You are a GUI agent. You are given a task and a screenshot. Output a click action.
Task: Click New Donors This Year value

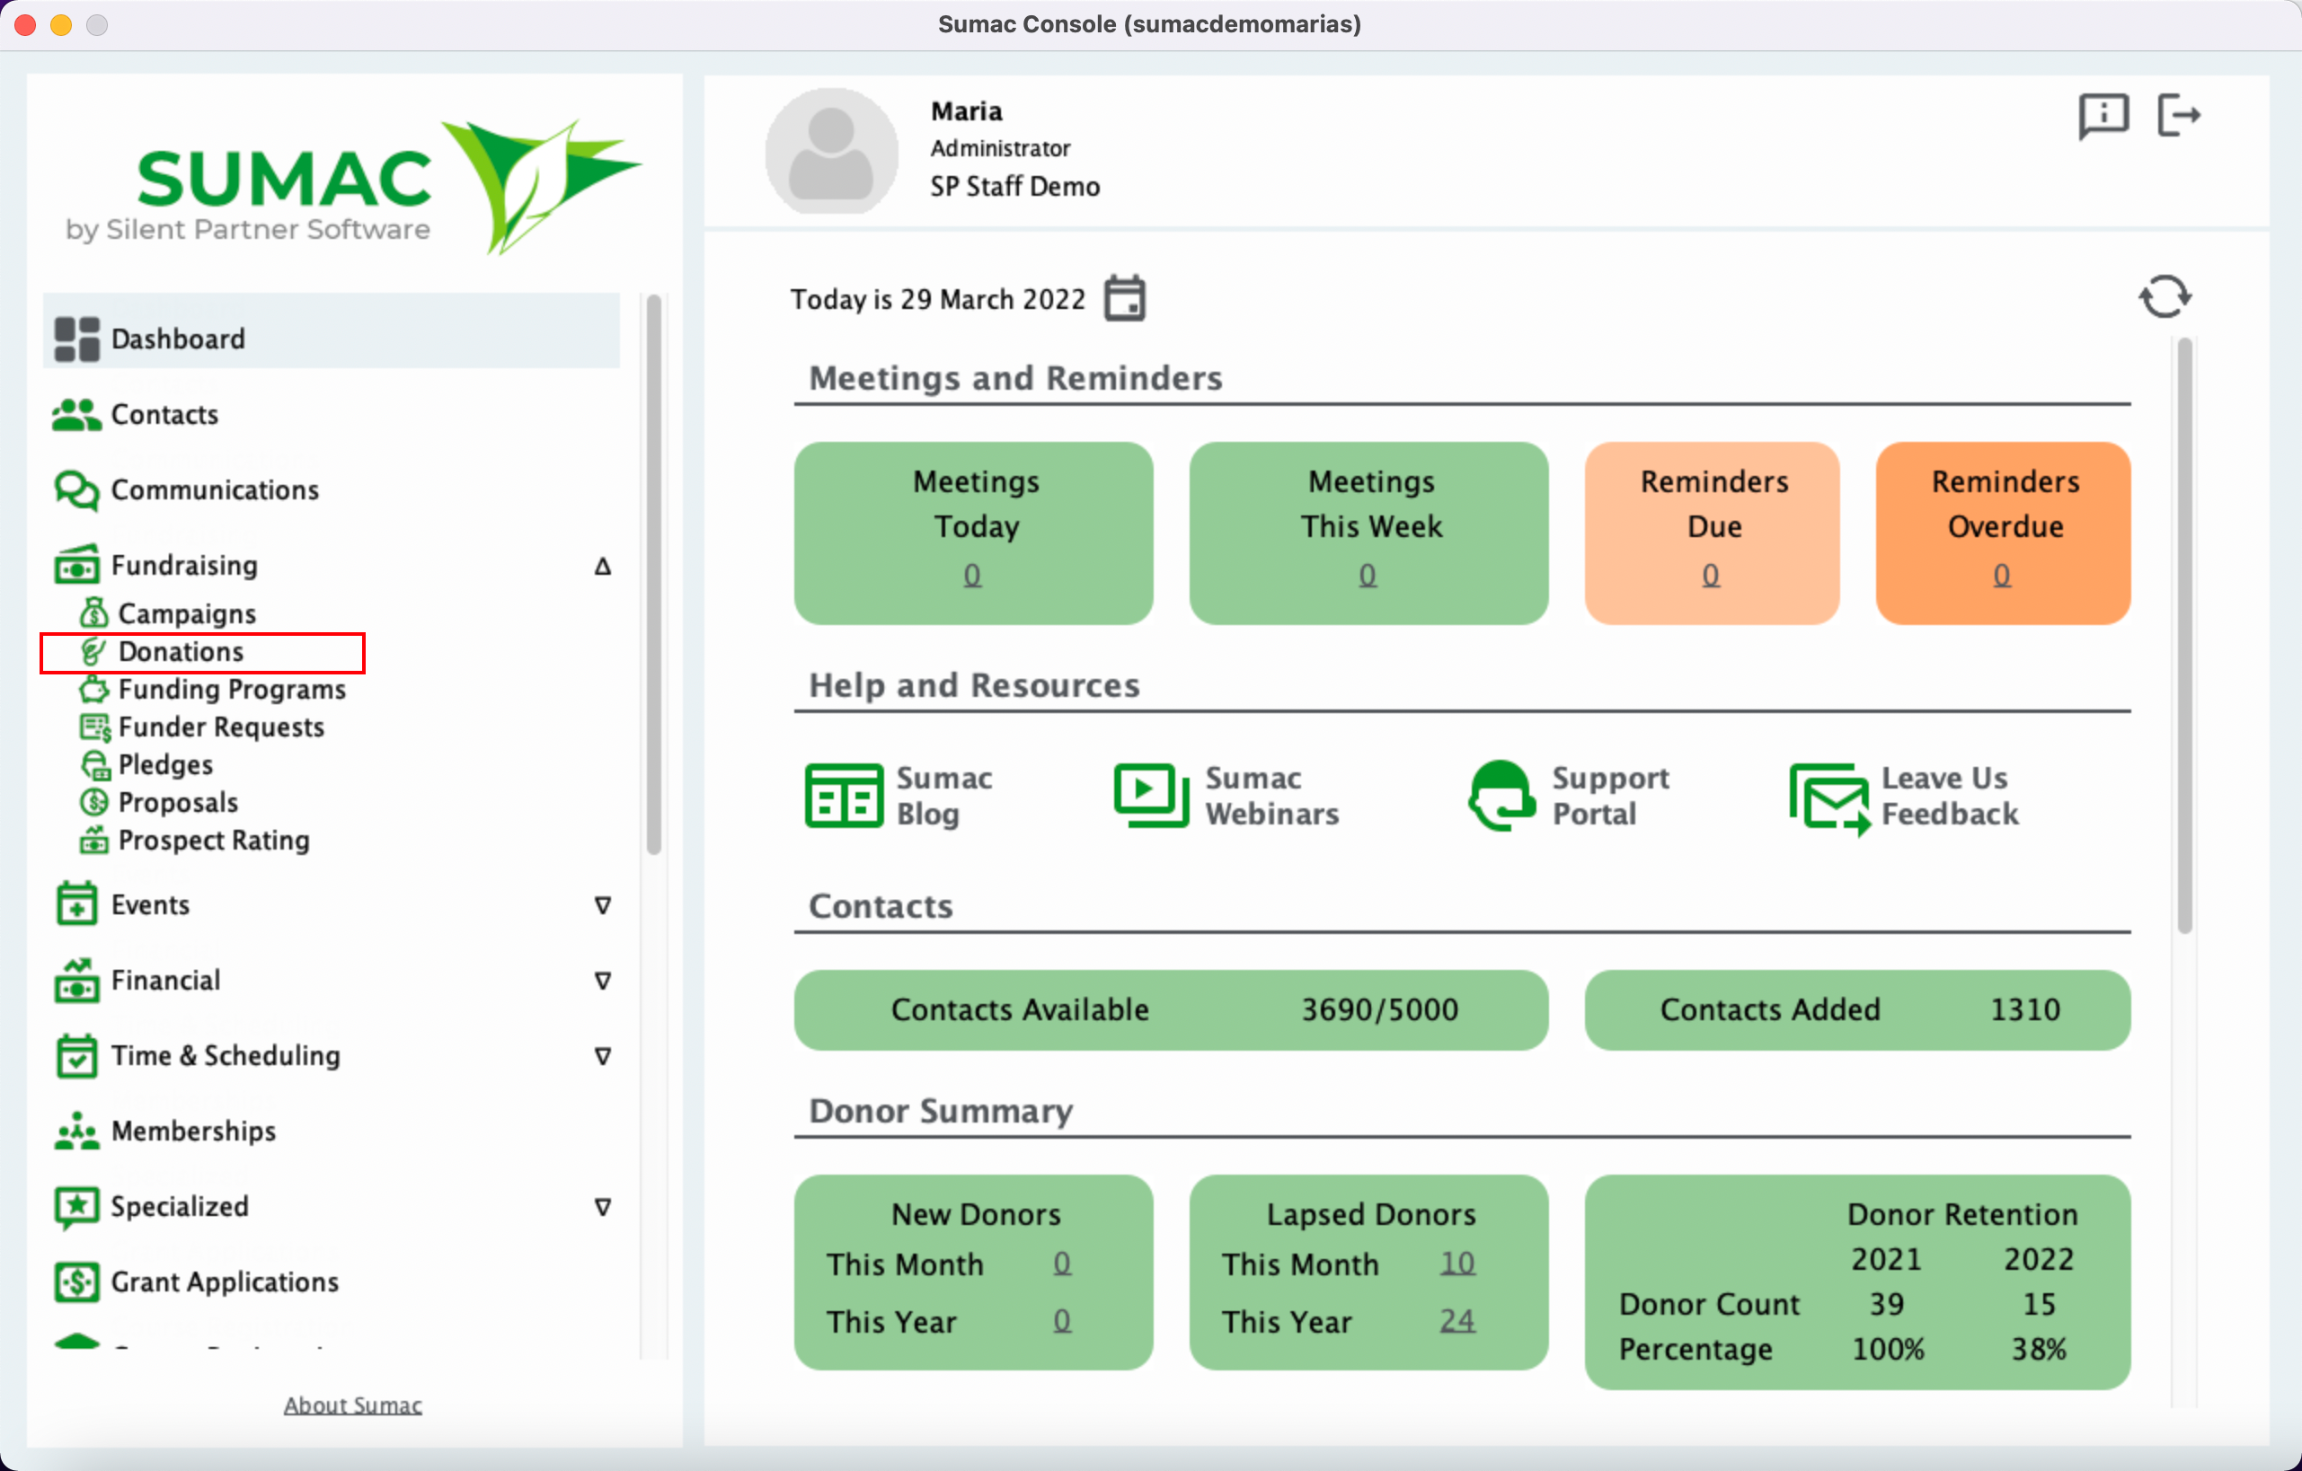tap(1062, 1321)
